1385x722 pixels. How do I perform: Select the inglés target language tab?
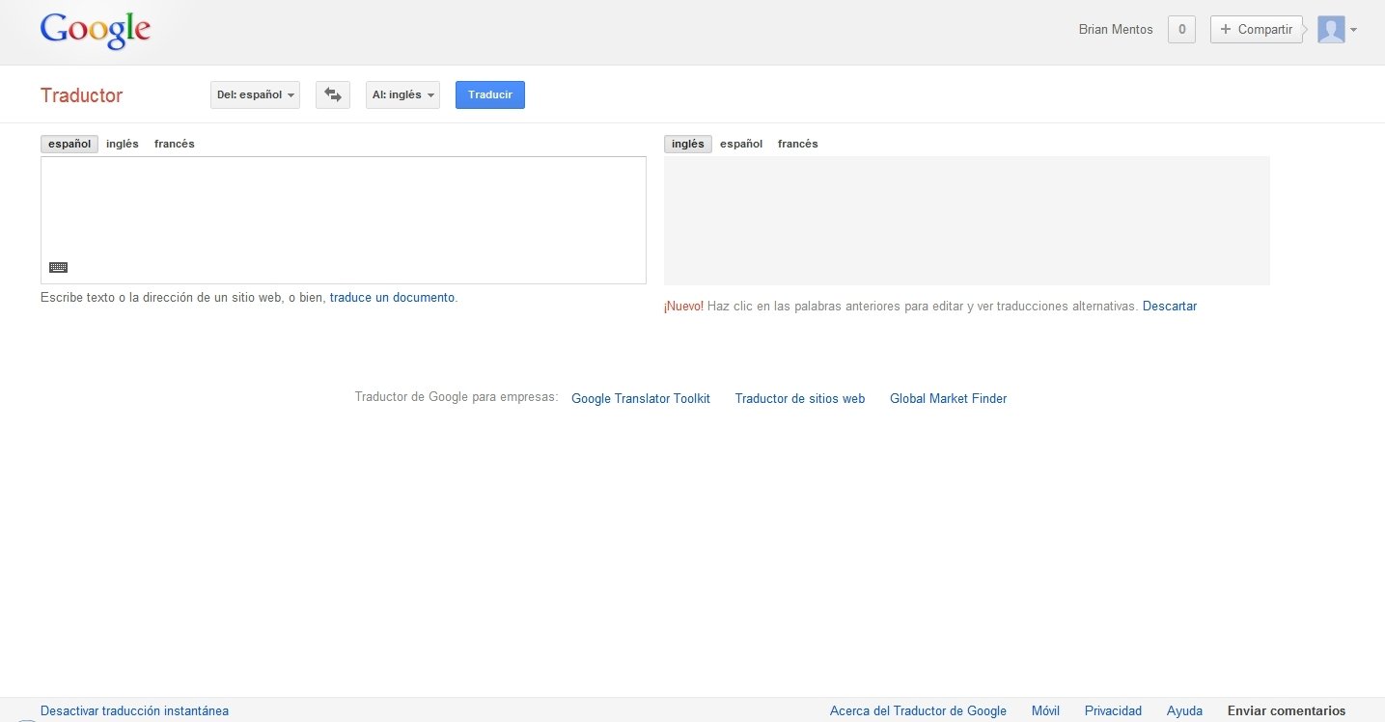pos(688,144)
